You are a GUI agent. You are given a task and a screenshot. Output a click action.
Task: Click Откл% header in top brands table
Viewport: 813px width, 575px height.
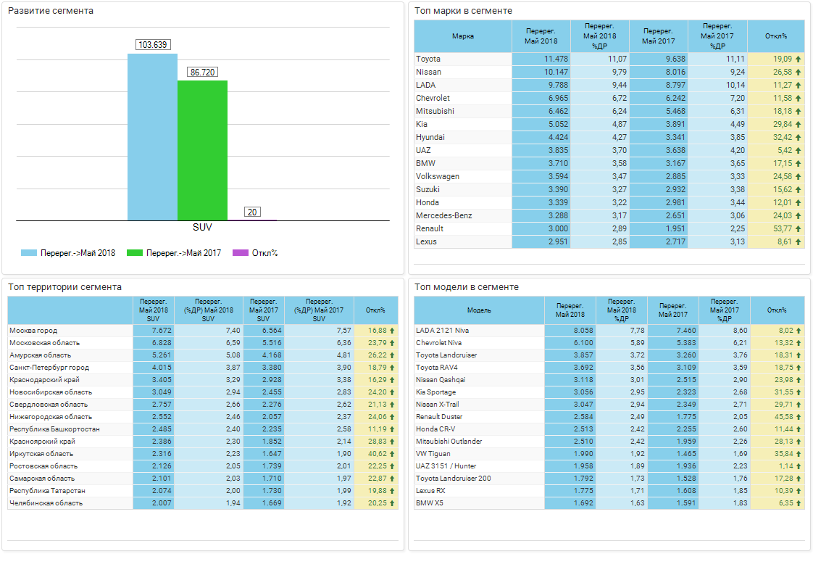pos(775,36)
